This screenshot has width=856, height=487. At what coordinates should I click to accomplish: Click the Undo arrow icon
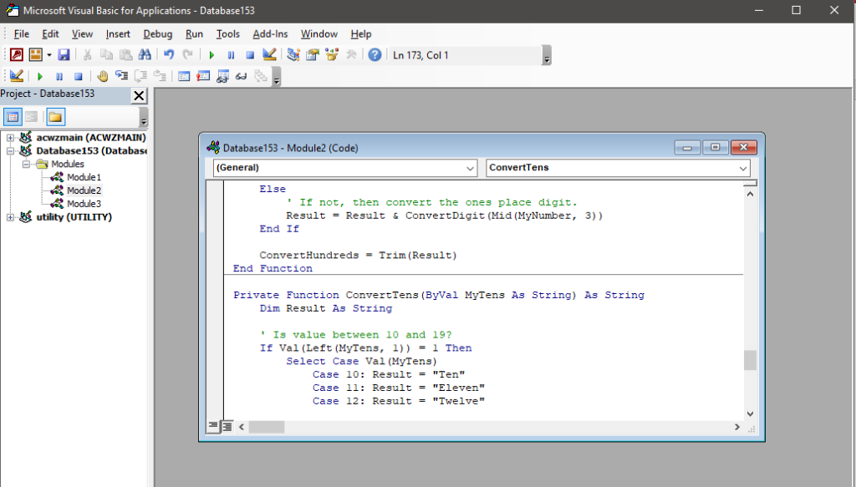click(x=169, y=54)
